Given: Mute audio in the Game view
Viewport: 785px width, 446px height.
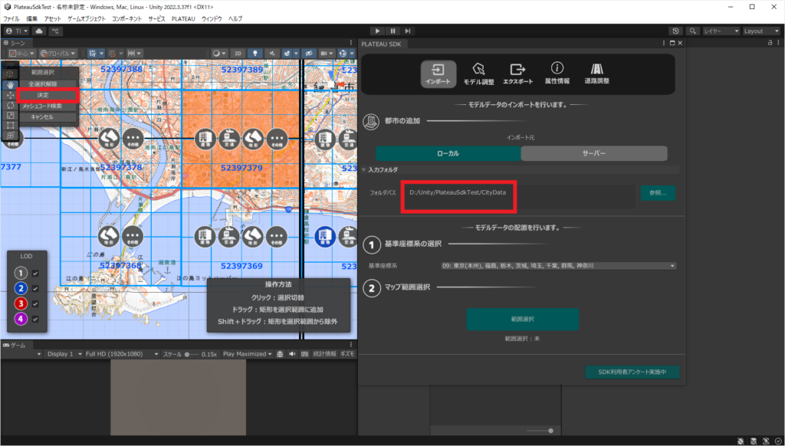Looking at the screenshot, I should coord(292,354).
